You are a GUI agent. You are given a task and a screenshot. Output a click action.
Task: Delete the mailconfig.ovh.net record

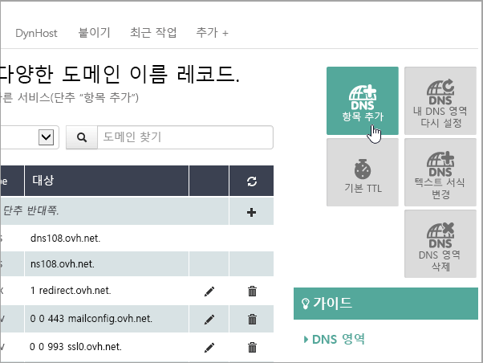252,320
